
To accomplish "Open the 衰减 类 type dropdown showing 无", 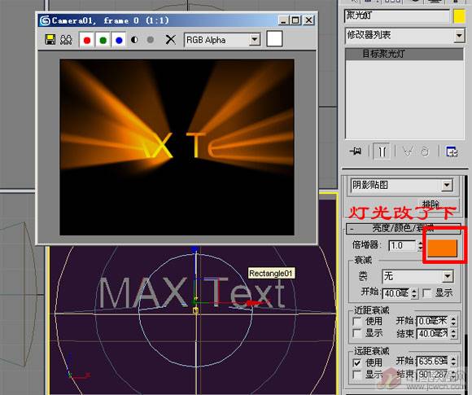I will tap(417, 276).
